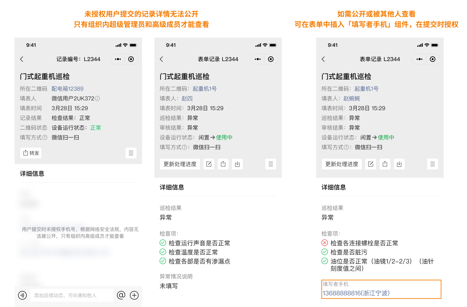The width and height of the screenshot is (467, 307).
Task: Open the hamburger list menu on left screen
Action: click(131, 153)
